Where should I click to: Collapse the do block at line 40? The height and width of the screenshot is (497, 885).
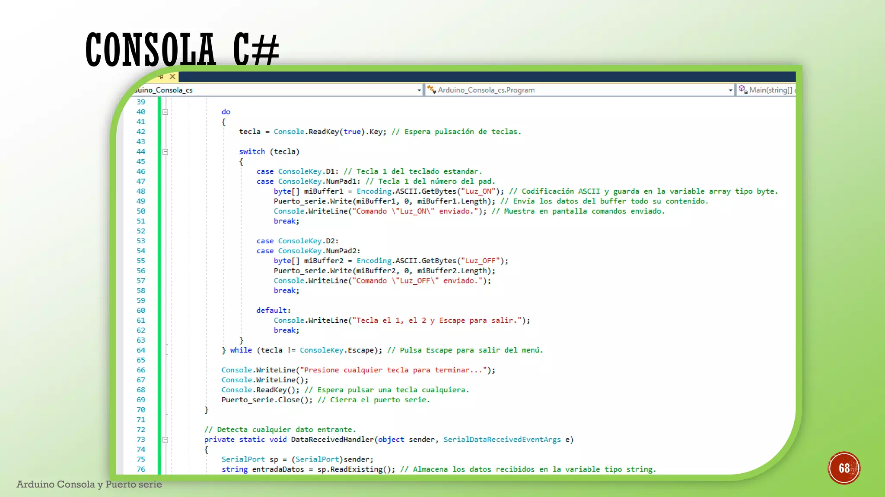click(x=165, y=112)
